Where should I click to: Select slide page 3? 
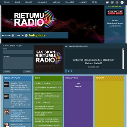point(71,71)
